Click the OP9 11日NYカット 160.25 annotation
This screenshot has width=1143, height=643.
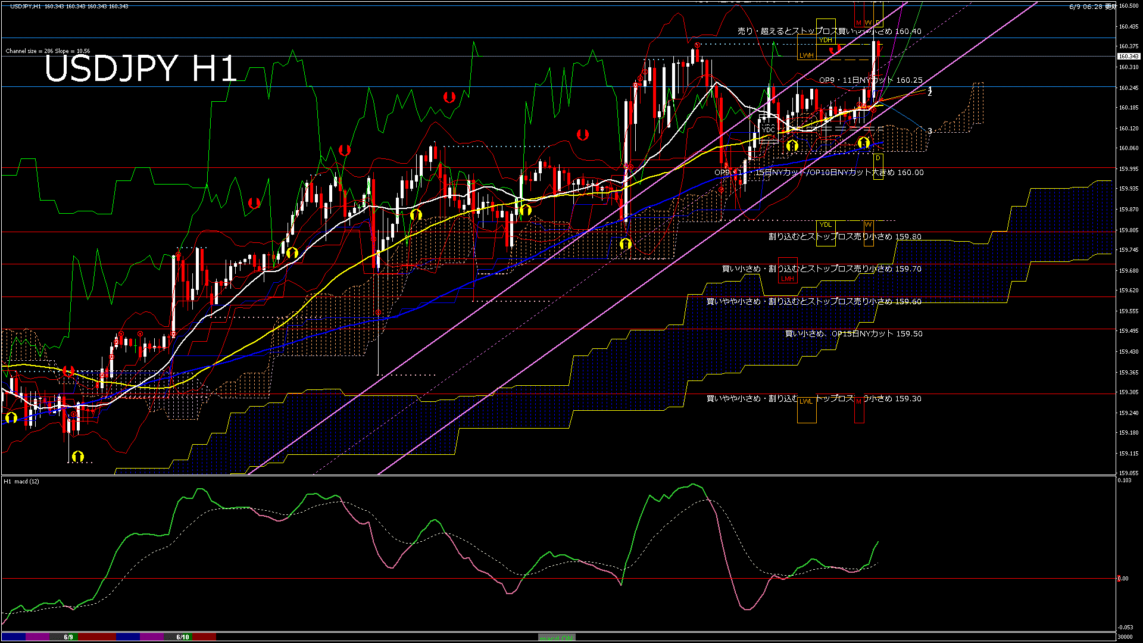point(870,80)
